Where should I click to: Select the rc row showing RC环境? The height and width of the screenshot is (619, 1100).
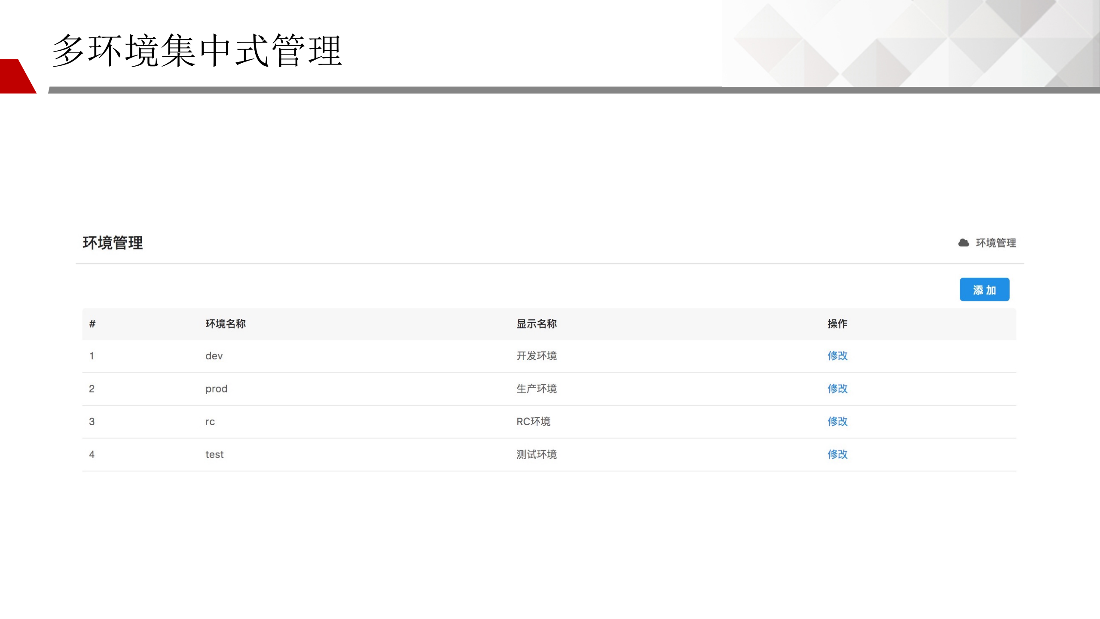click(210, 422)
